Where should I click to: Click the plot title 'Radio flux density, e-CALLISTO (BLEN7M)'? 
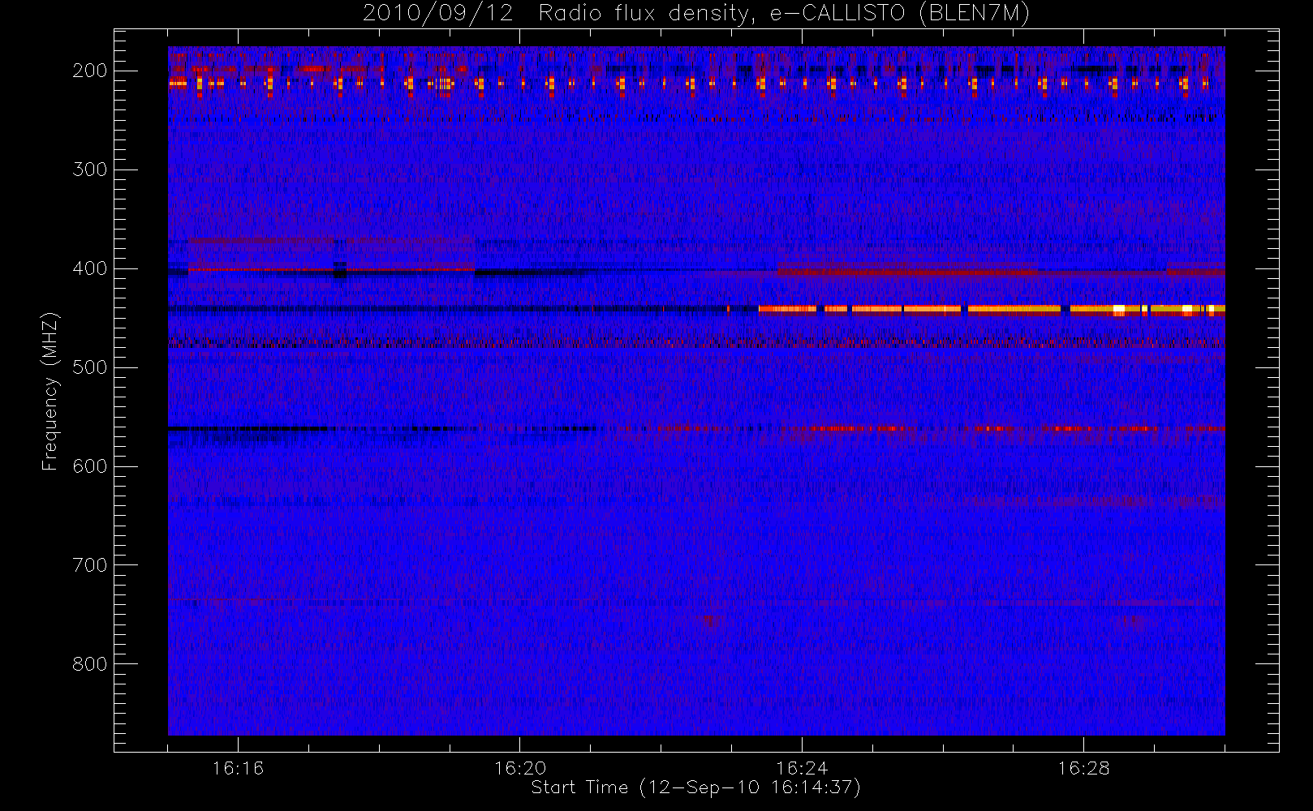pyautogui.click(x=784, y=14)
